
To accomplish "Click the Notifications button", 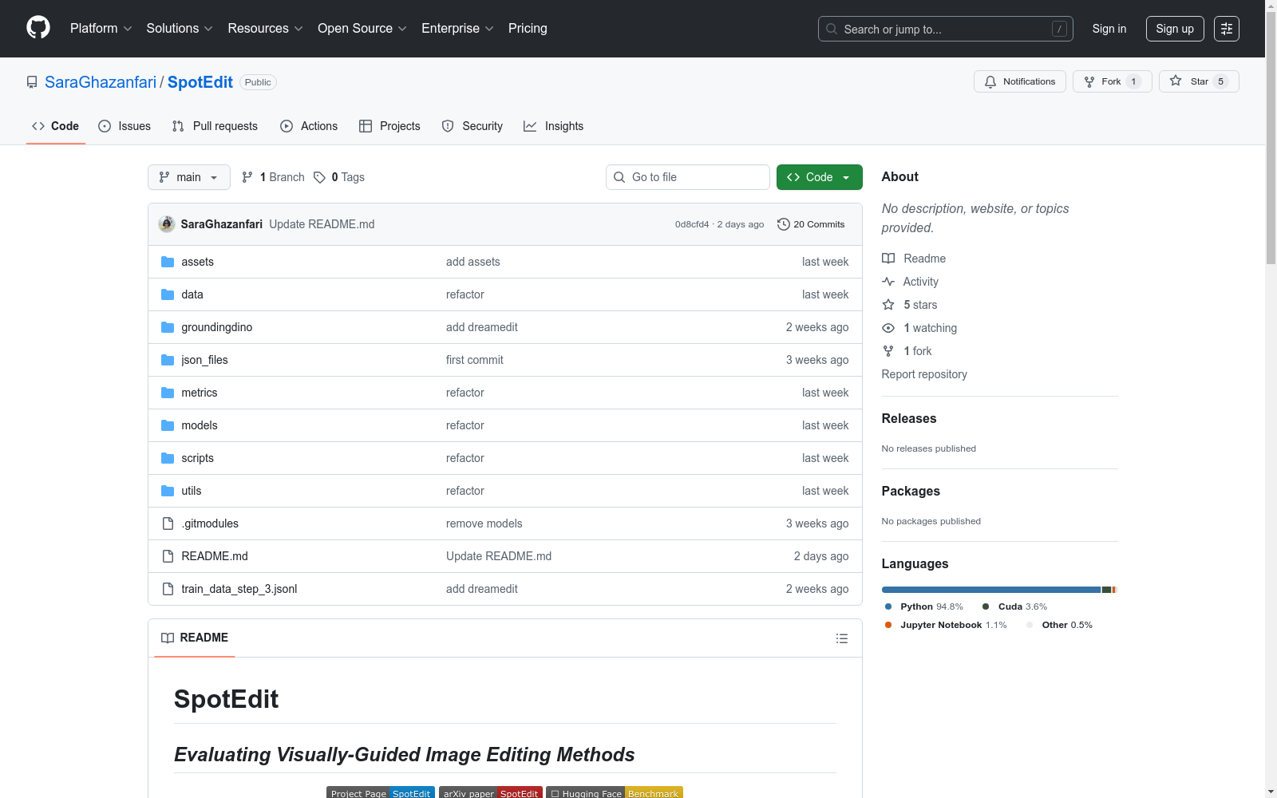I will click(x=1020, y=81).
